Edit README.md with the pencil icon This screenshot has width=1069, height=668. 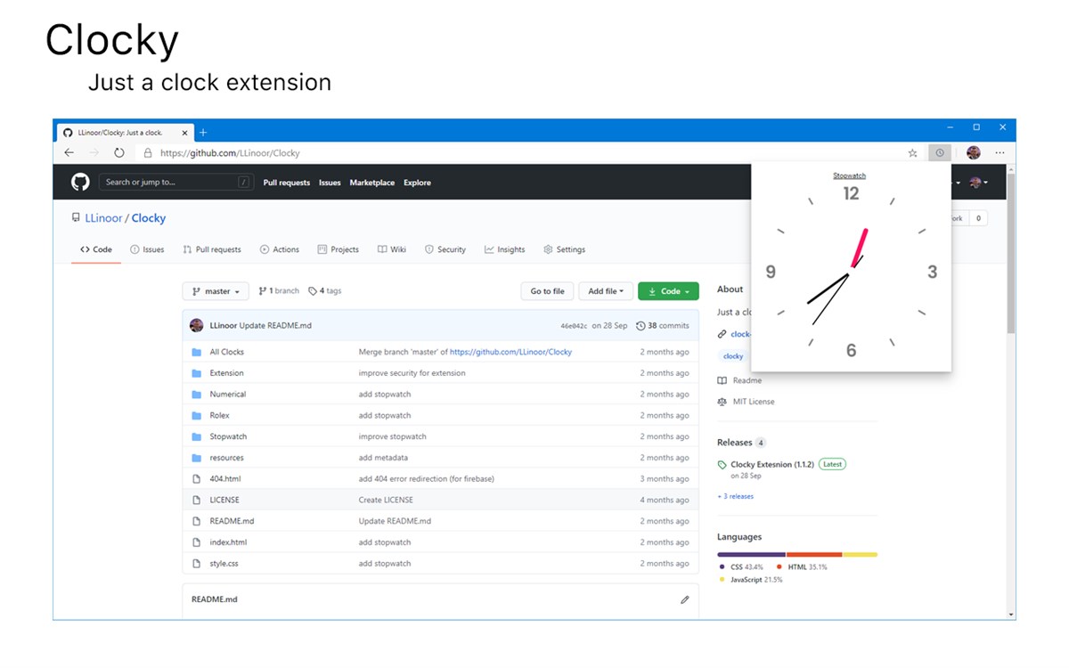[684, 599]
